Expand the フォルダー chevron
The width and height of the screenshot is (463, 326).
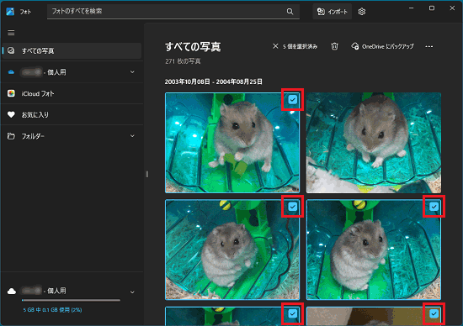(x=132, y=136)
